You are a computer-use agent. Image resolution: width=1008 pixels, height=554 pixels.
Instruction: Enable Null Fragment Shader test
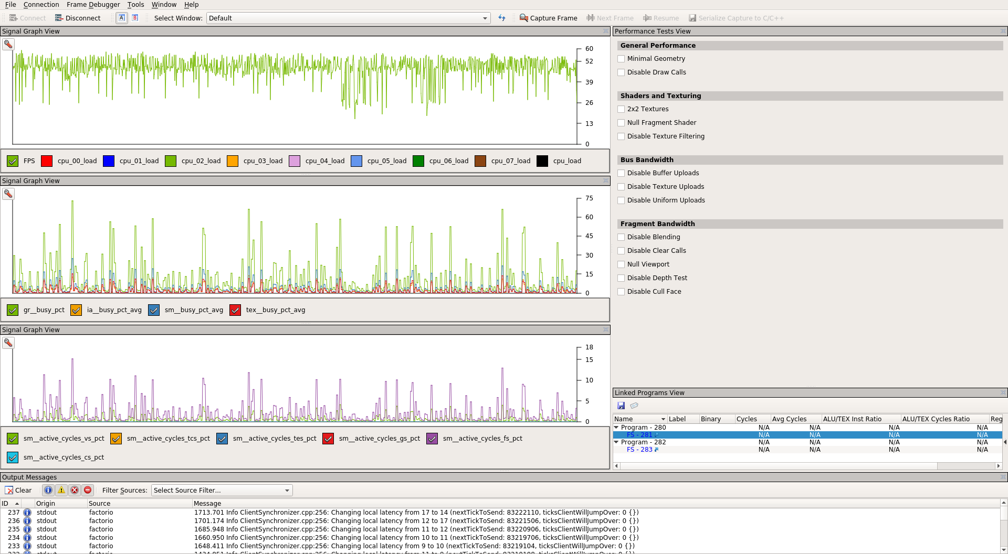pyautogui.click(x=622, y=123)
